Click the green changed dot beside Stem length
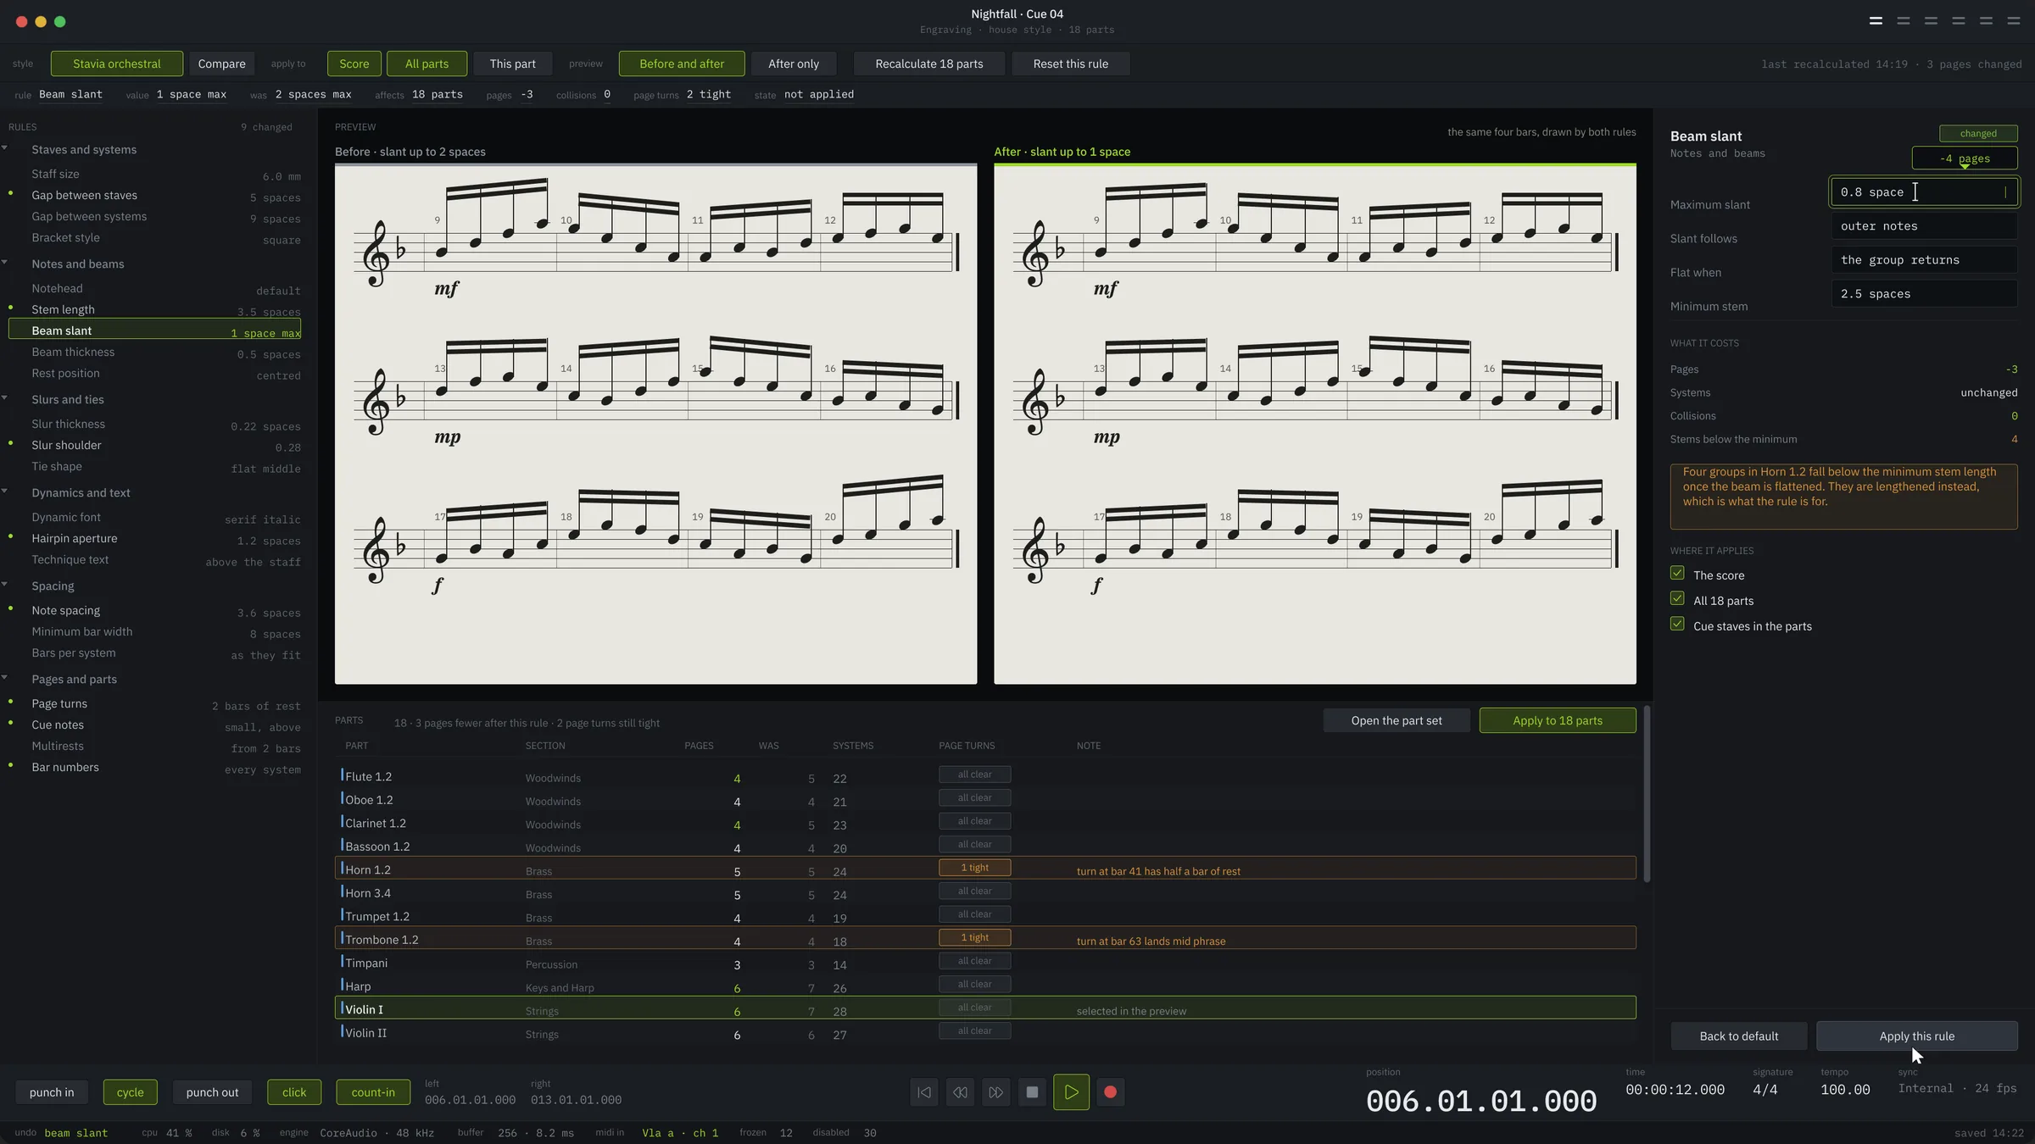This screenshot has height=1144, width=2035. 10,307
